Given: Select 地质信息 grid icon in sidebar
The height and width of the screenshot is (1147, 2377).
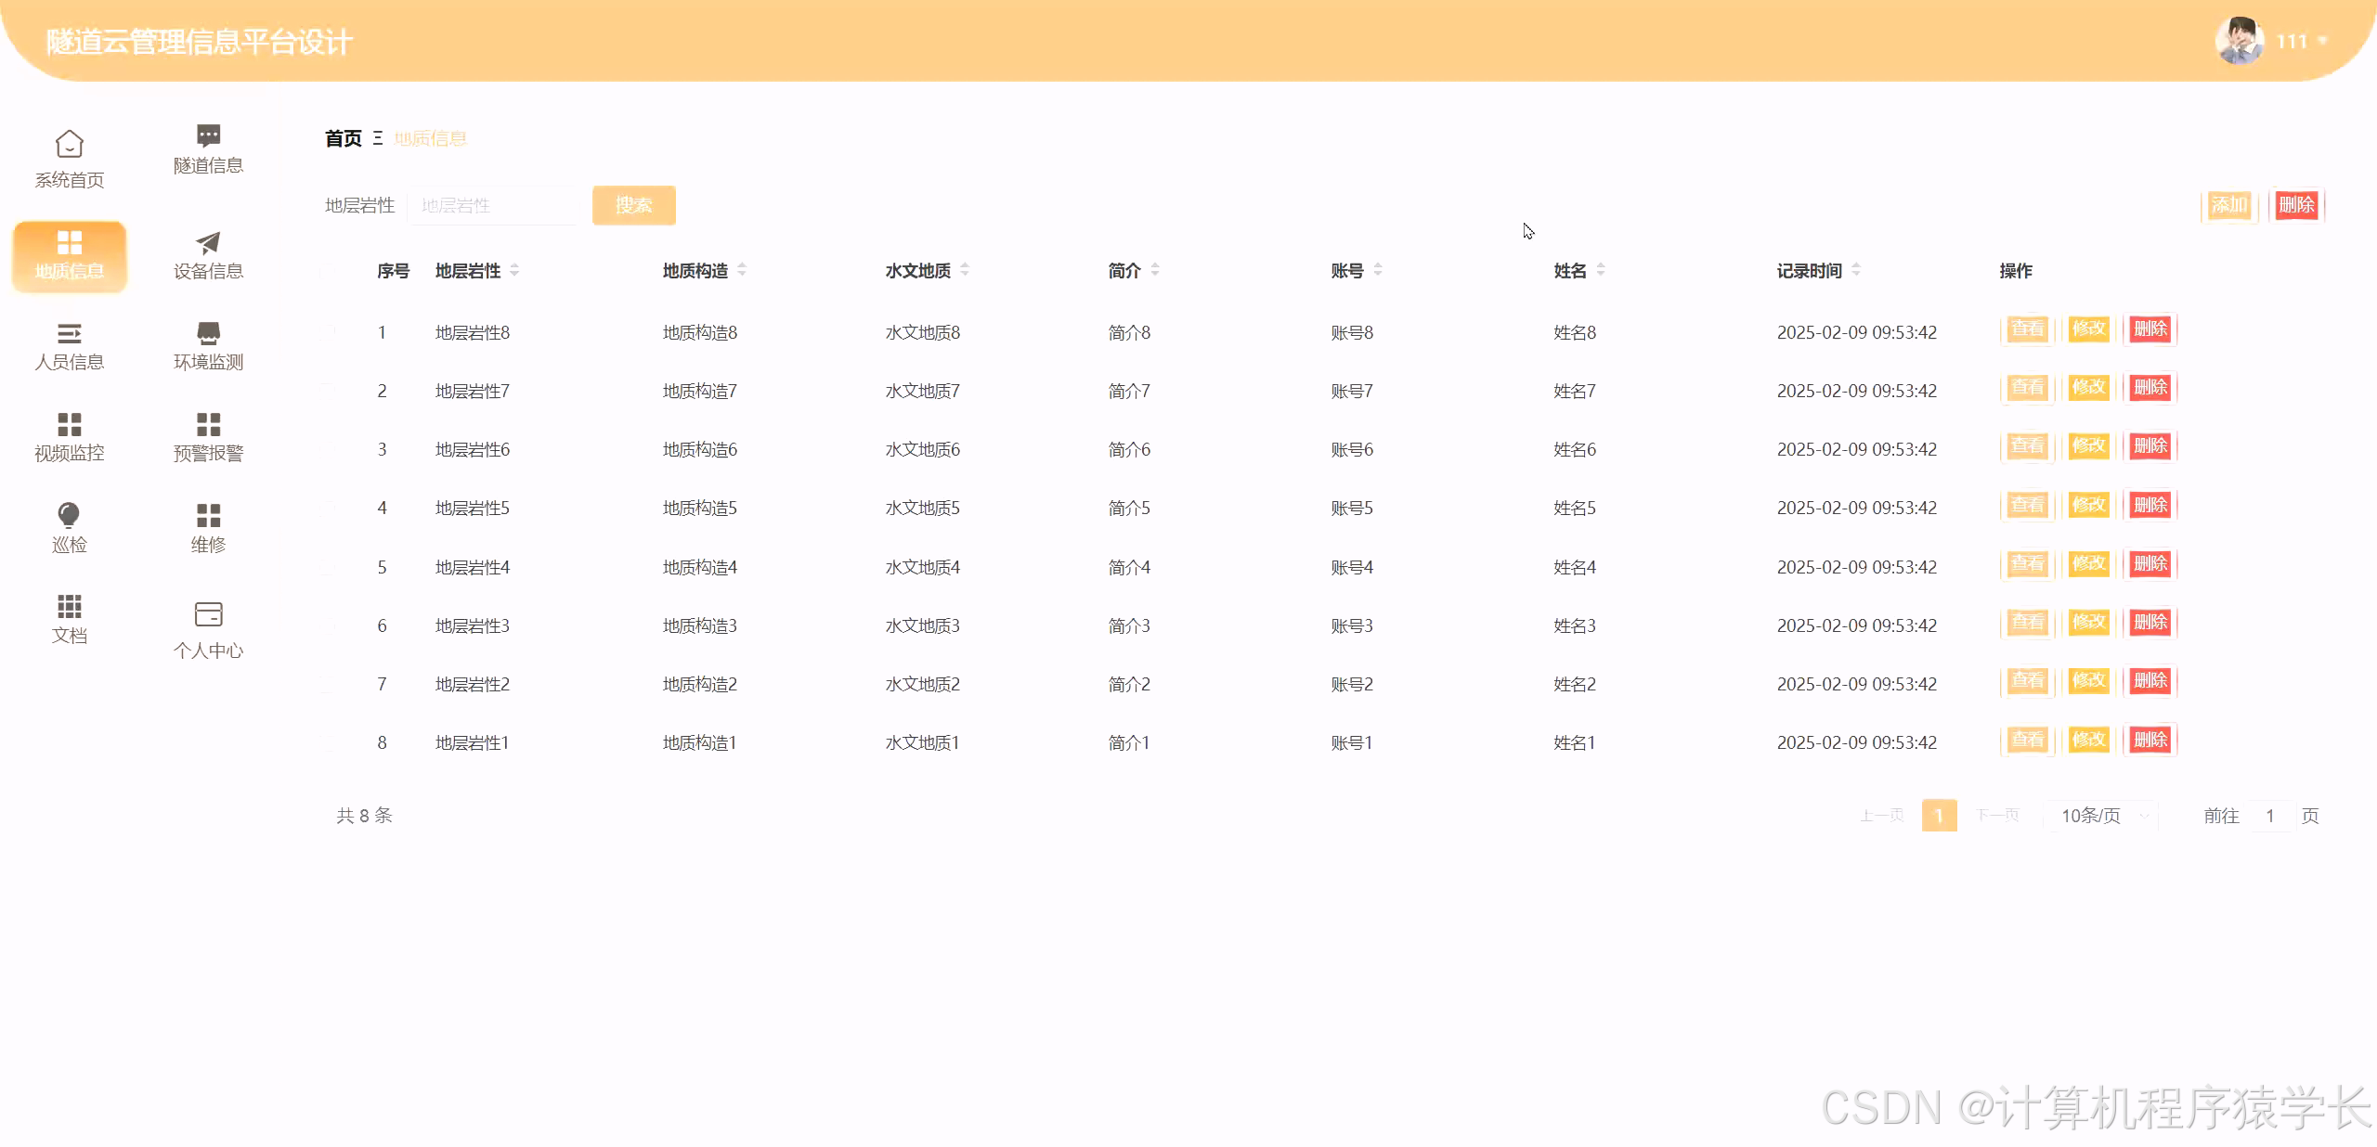Looking at the screenshot, I should 70,243.
